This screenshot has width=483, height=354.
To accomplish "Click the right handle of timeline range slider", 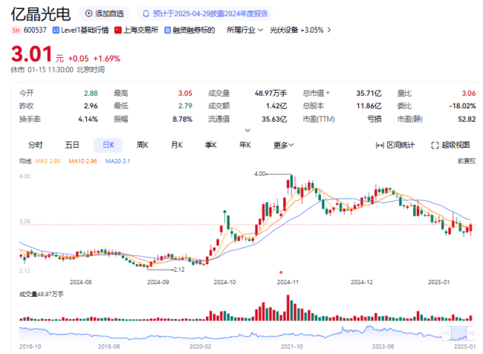I will click(471, 332).
